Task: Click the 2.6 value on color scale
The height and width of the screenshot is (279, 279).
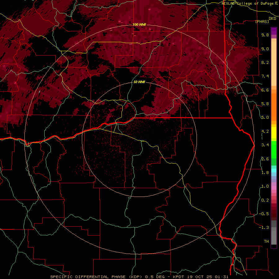Action: click(x=265, y=159)
